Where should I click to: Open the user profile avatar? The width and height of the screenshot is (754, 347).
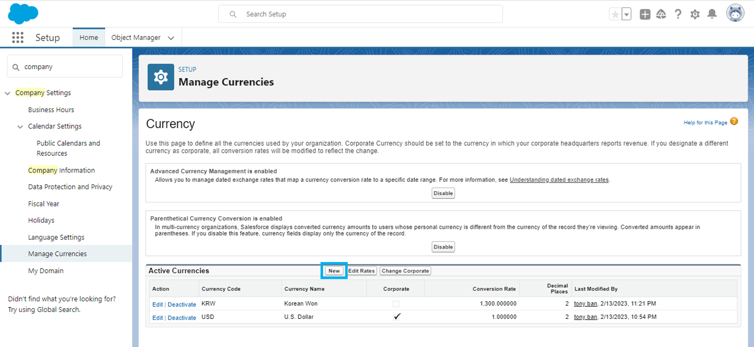tap(735, 13)
